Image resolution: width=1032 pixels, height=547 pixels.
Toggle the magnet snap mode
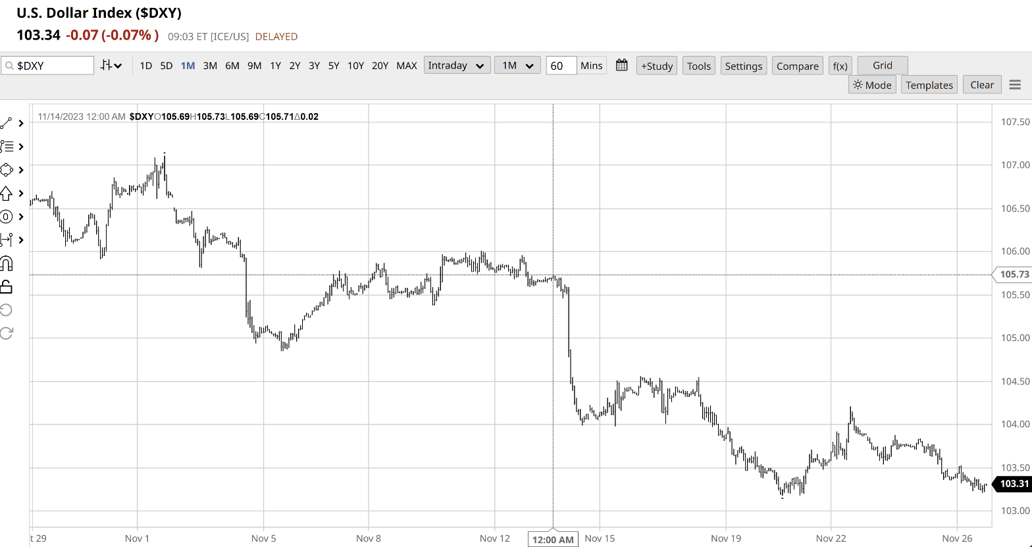click(7, 263)
